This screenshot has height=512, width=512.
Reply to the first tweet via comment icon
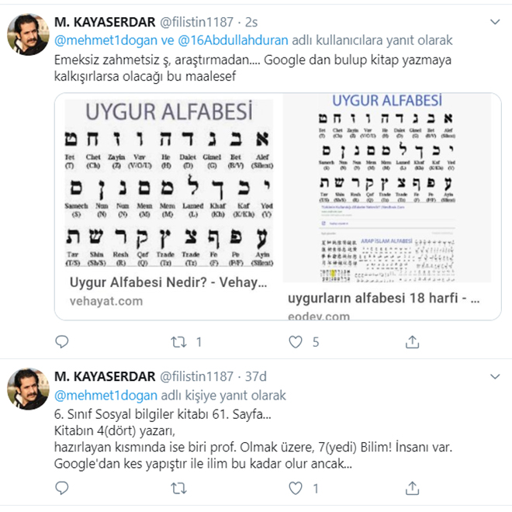point(62,342)
